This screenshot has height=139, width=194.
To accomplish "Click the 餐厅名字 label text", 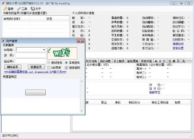I will pyautogui.click(x=78, y=26).
